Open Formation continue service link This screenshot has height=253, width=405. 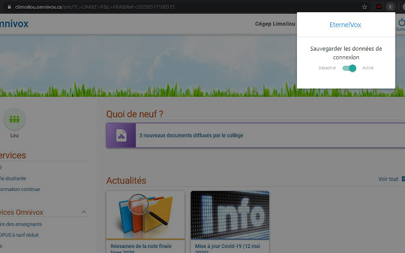[x=20, y=189]
